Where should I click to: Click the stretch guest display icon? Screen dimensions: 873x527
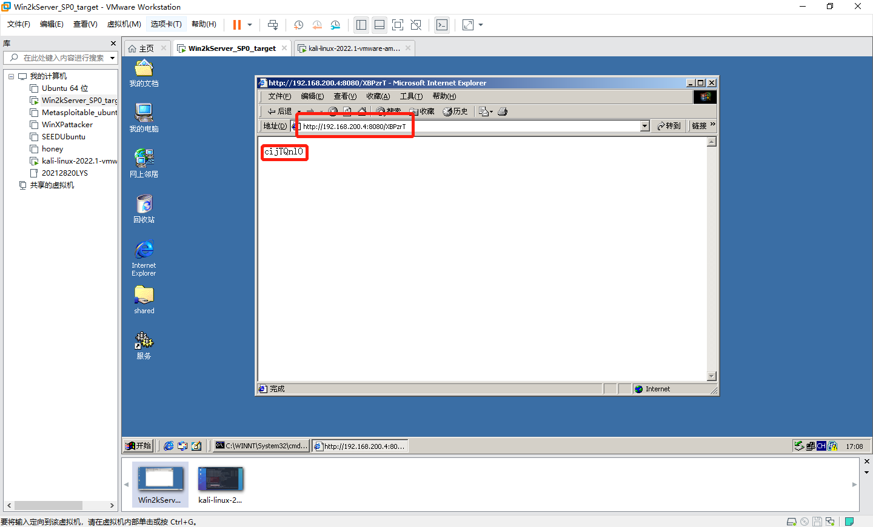(x=468, y=25)
